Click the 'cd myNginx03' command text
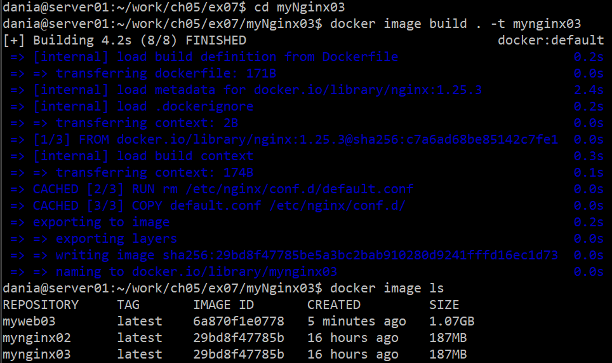 coord(295,7)
